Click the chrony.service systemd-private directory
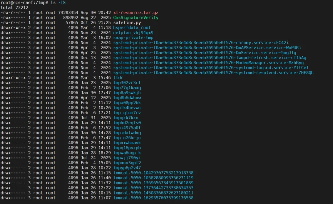Screen dimensions: 333x204 pyautogui.click(x=201, y=43)
